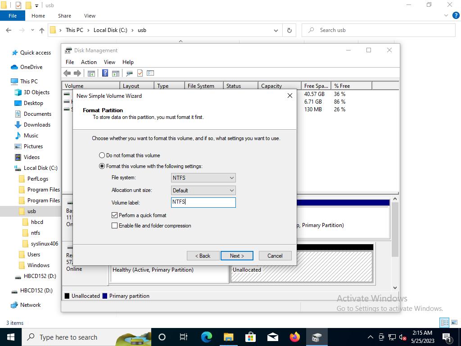
Task: Switch to the Share ribbon tab
Action: (64, 16)
